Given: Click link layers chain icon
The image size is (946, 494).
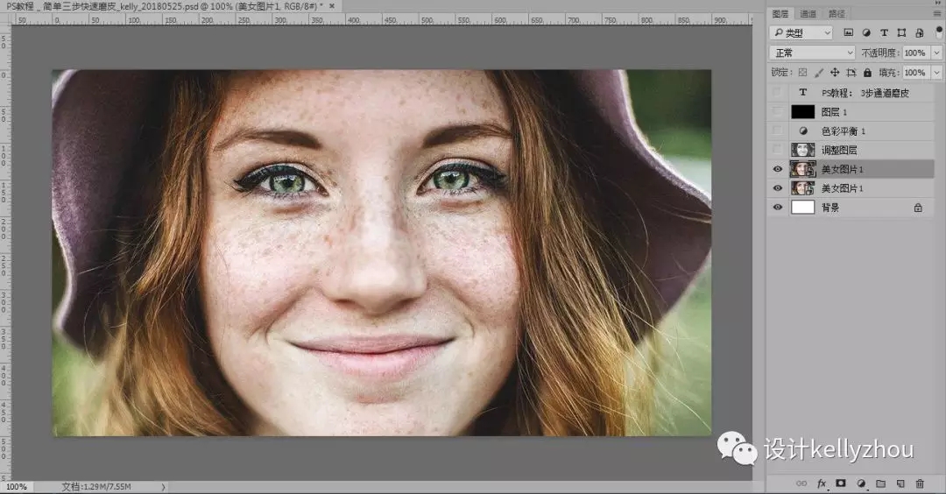Looking at the screenshot, I should [801, 483].
